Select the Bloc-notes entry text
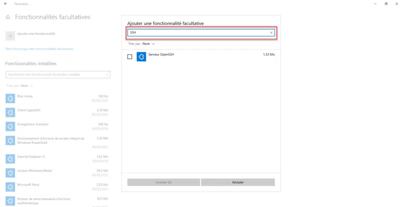This screenshot has height=207, width=402. [25, 96]
